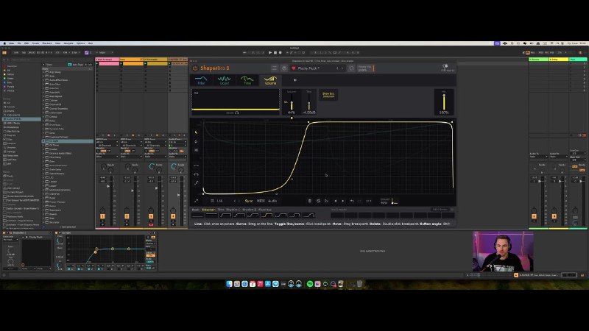Click the MIDI Switch button
Image resolution: width=589 pixels, height=331 pixels.
click(x=440, y=210)
